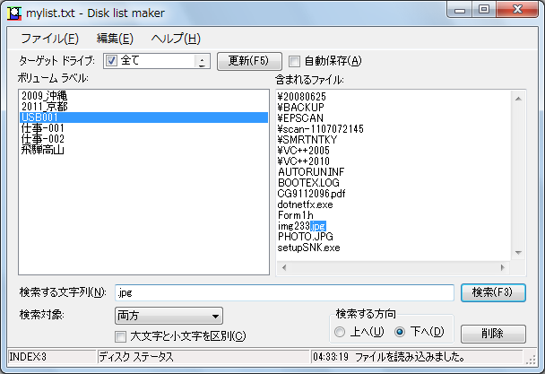Click the file list scroll-down arrow
Viewport: 545px width, 374px height.
518,253
